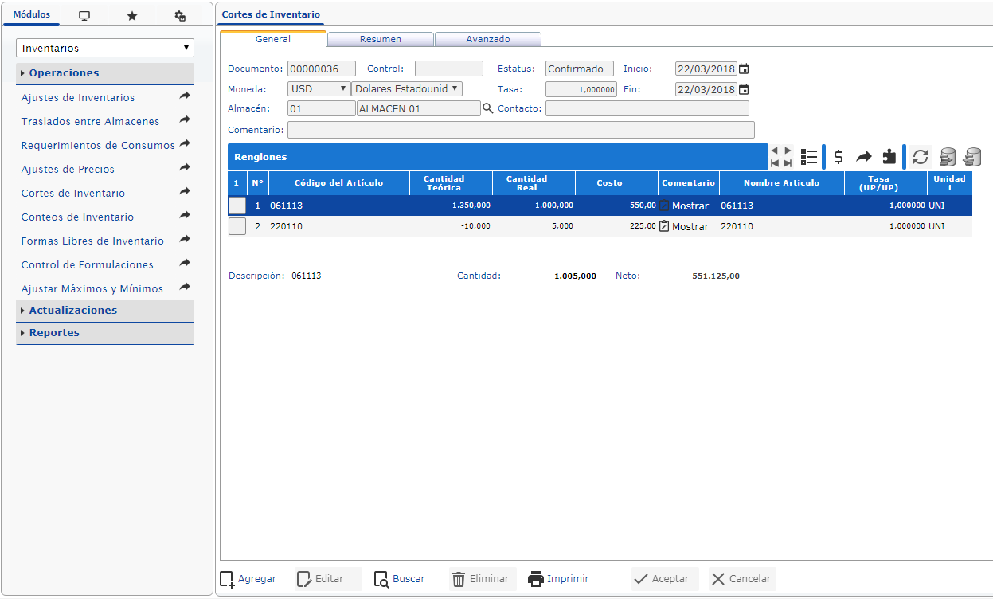This screenshot has height=599, width=993.
Task: Open the Inventarios module dropdown
Action: 105,48
